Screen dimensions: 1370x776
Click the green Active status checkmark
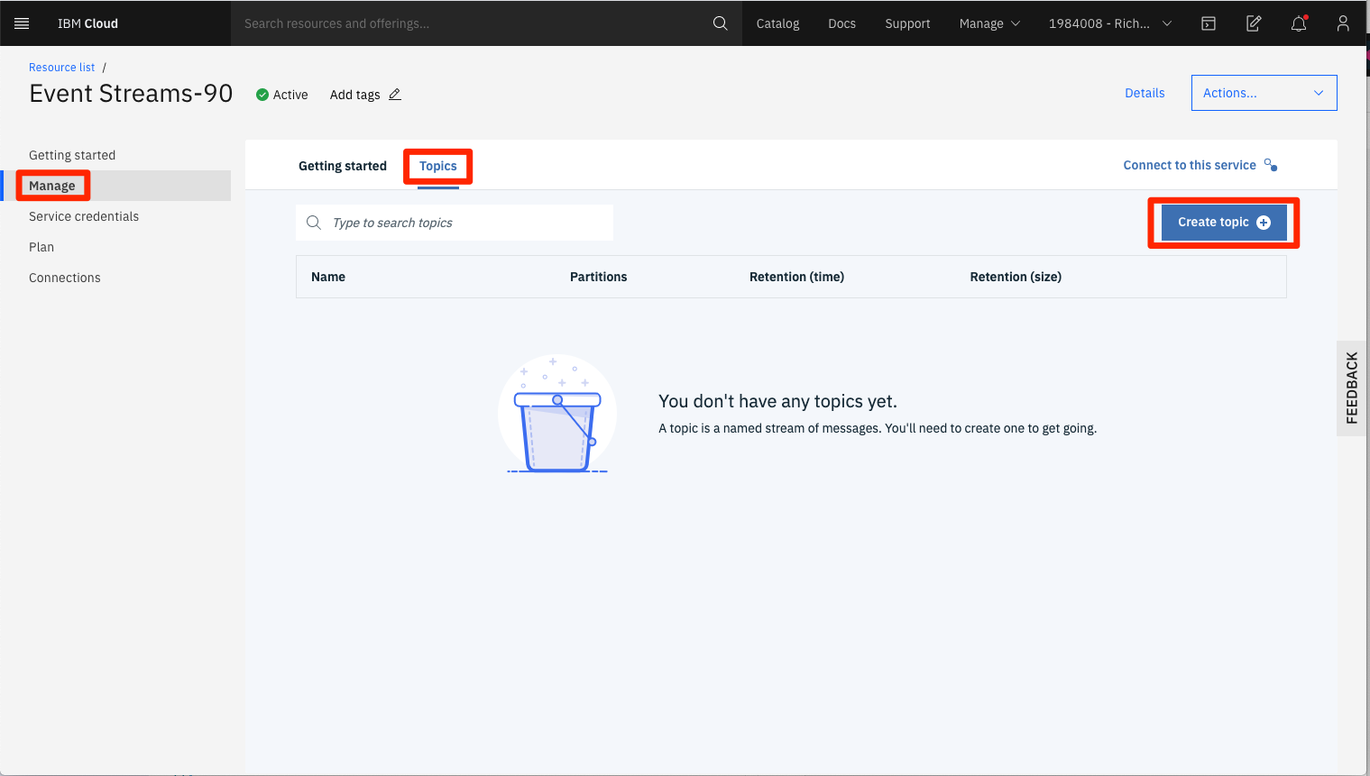pyautogui.click(x=262, y=95)
